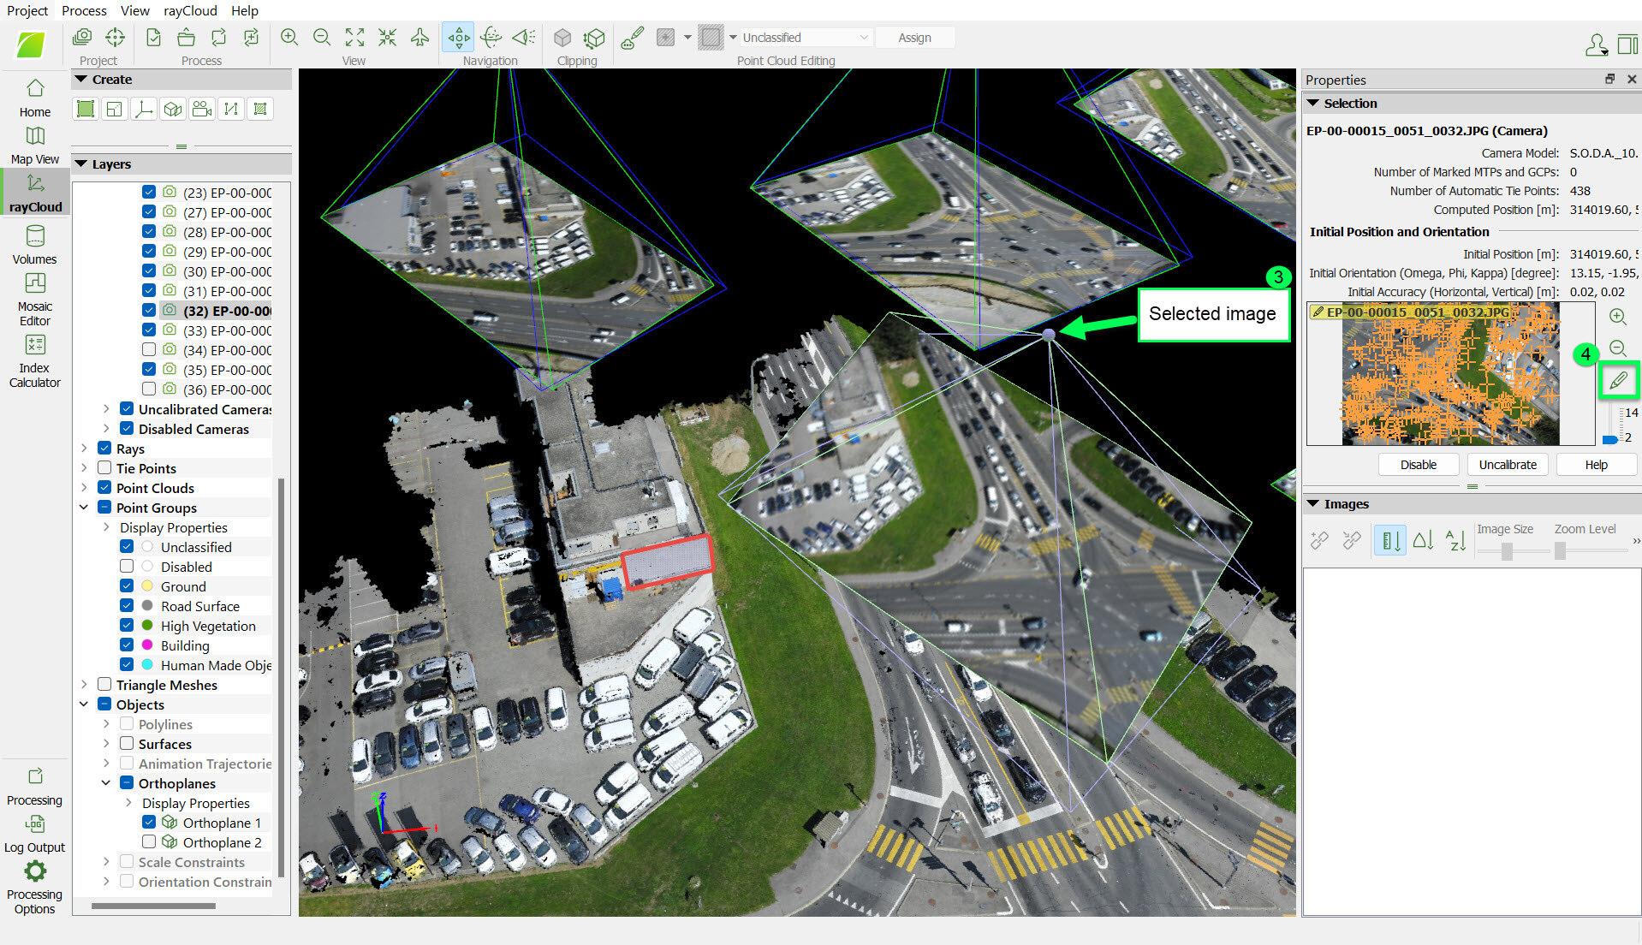Select the Zoom In tool in View toolbar

point(289,38)
